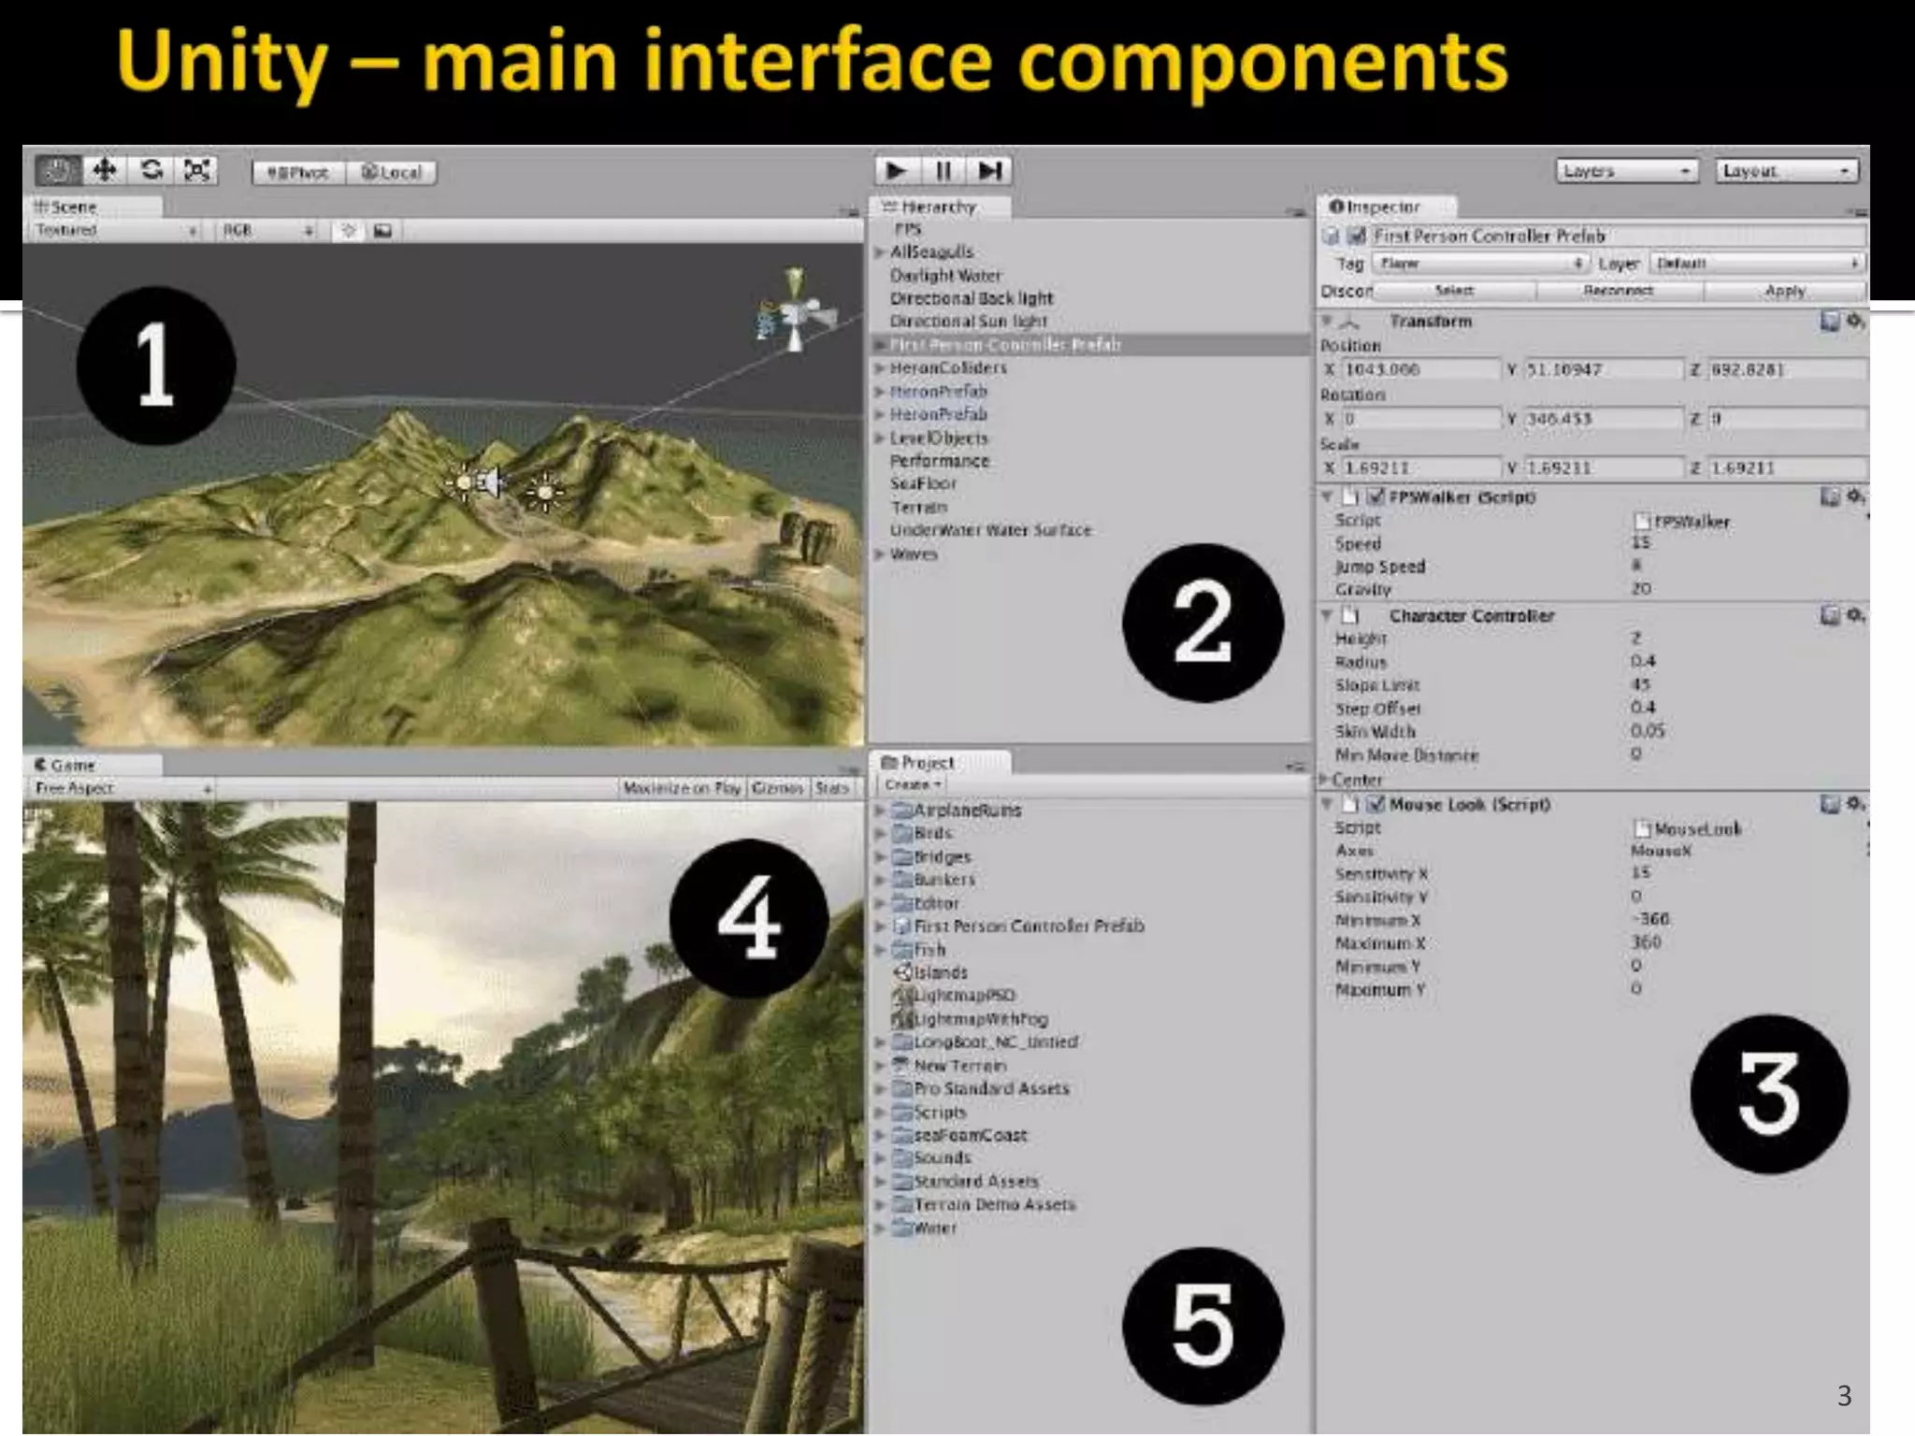
Task: Disable the FPSWalker script checkbox
Action: [x=1375, y=497]
